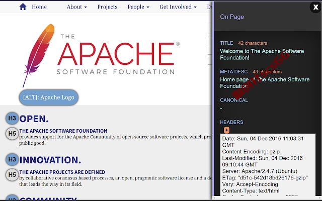Open the Home link
Screen dimensions: 322x201
pyautogui.click(x=39, y=7)
